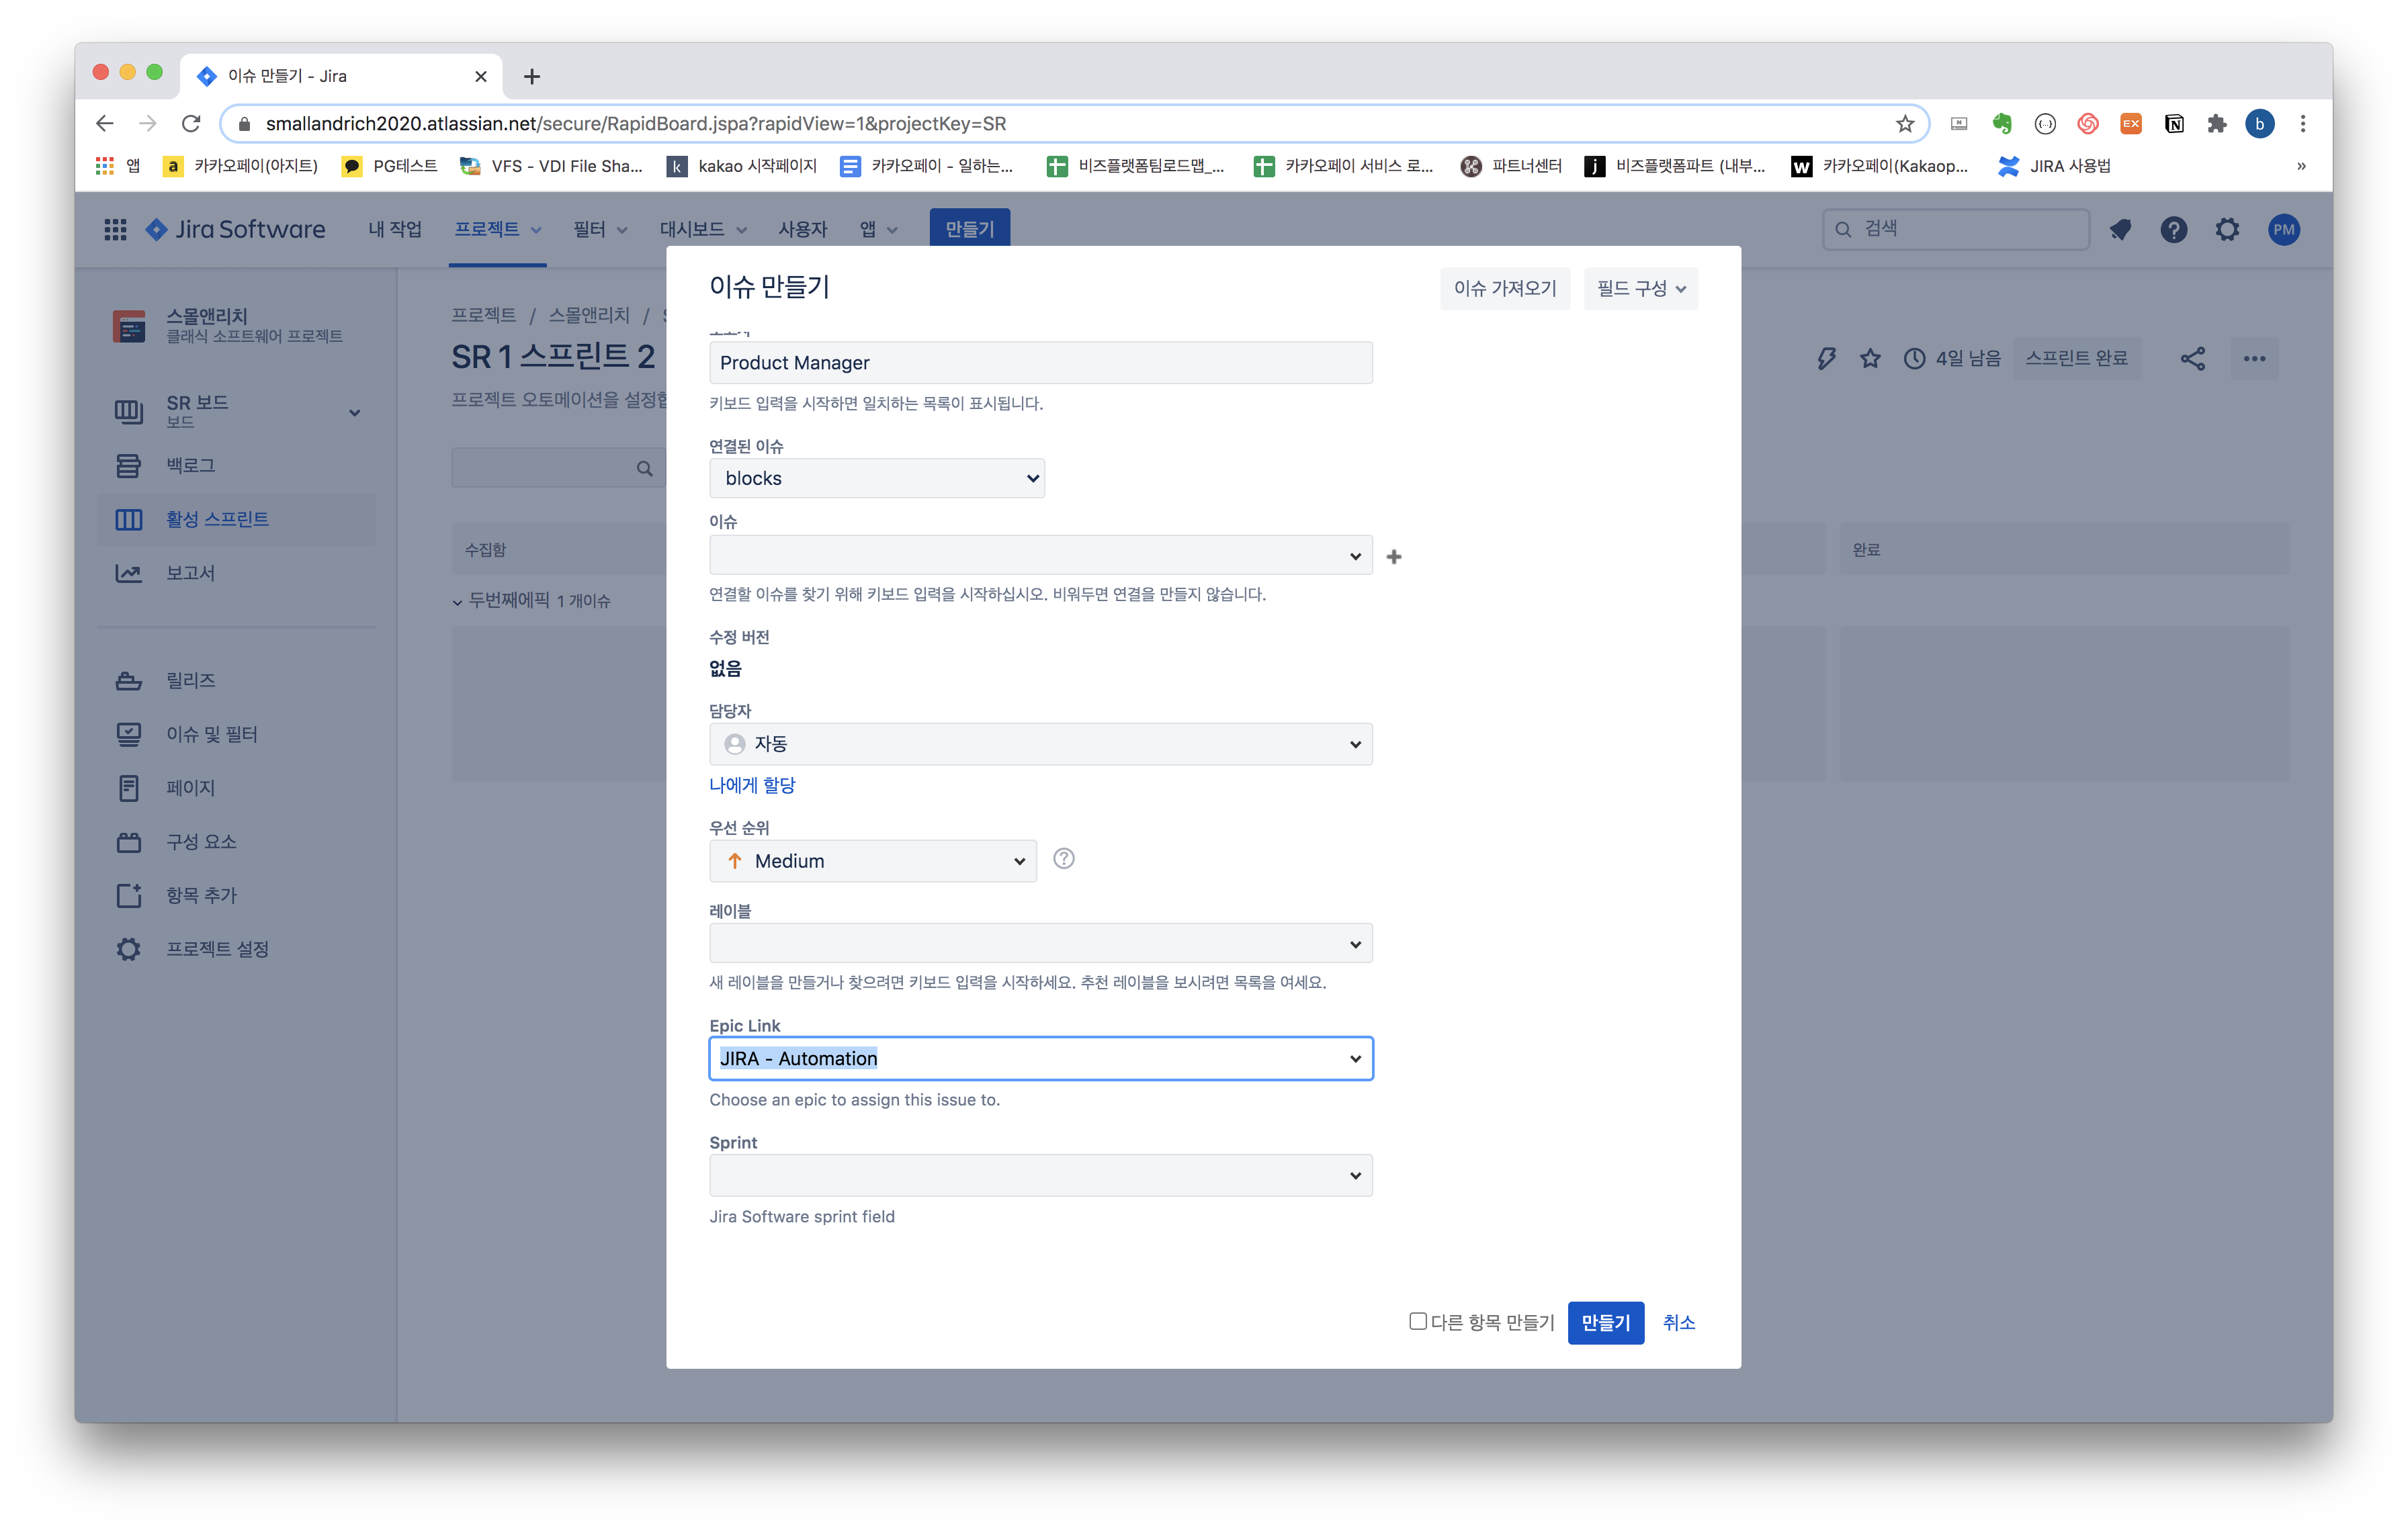Open the Epic Link dropdown showing JIRA - Automation
Screen dimensions: 2408x1530
coord(1040,1059)
